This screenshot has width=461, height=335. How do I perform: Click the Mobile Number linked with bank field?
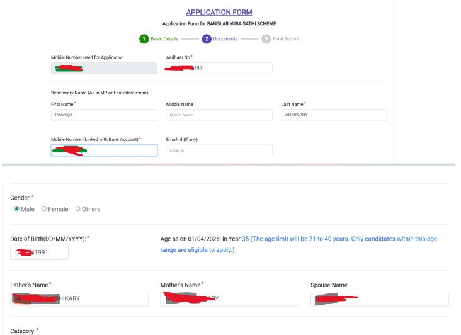tap(104, 150)
